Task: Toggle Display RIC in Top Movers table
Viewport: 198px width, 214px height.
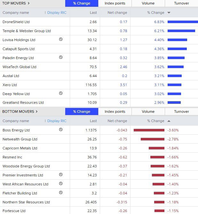Action: pyautogui.click(x=57, y=13)
